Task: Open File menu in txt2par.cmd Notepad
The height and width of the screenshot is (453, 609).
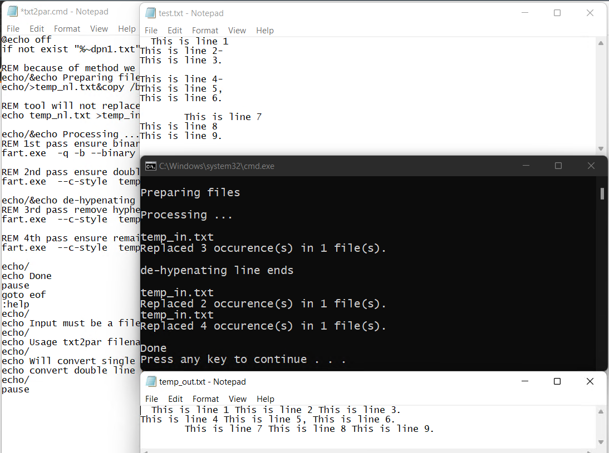Action: click(x=13, y=29)
